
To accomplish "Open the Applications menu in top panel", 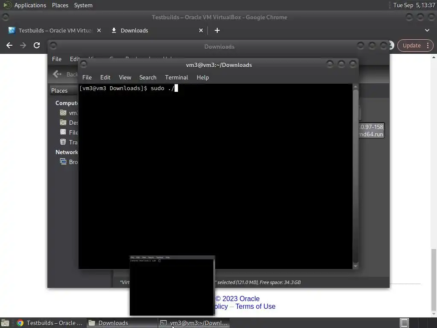I will pyautogui.click(x=30, y=5).
